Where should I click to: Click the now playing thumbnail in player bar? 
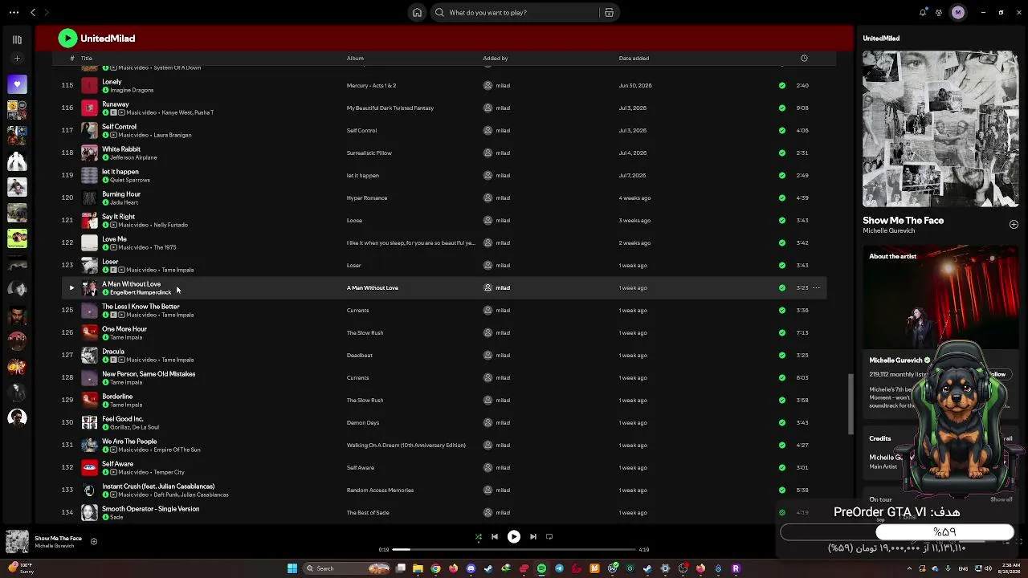(17, 542)
